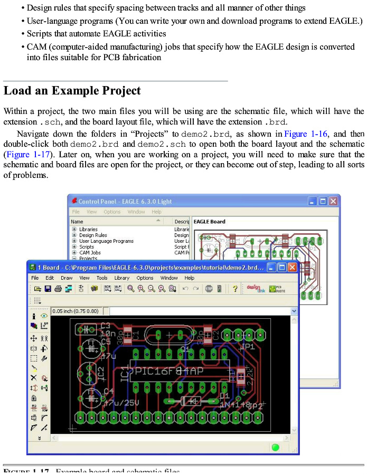Click the Print icon in board toolbar

(x=58, y=289)
